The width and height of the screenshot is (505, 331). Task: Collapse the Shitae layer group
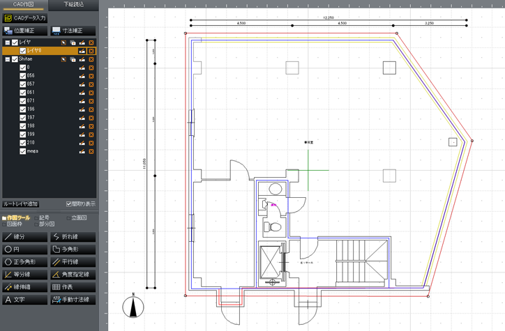6,59
